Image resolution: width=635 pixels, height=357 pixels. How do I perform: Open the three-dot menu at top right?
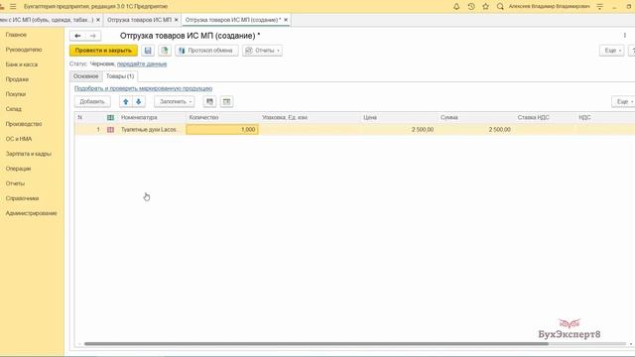(625, 36)
